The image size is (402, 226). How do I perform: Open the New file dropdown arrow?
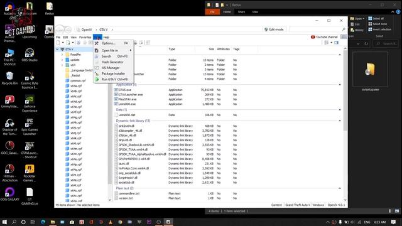click(63, 43)
